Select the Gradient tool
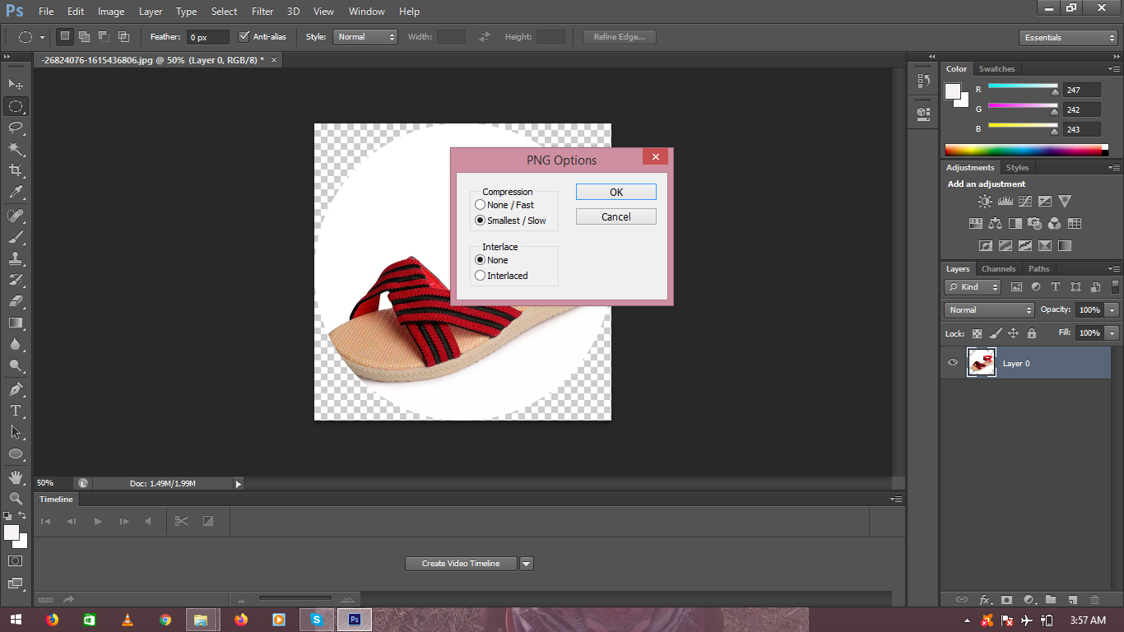 [16, 323]
